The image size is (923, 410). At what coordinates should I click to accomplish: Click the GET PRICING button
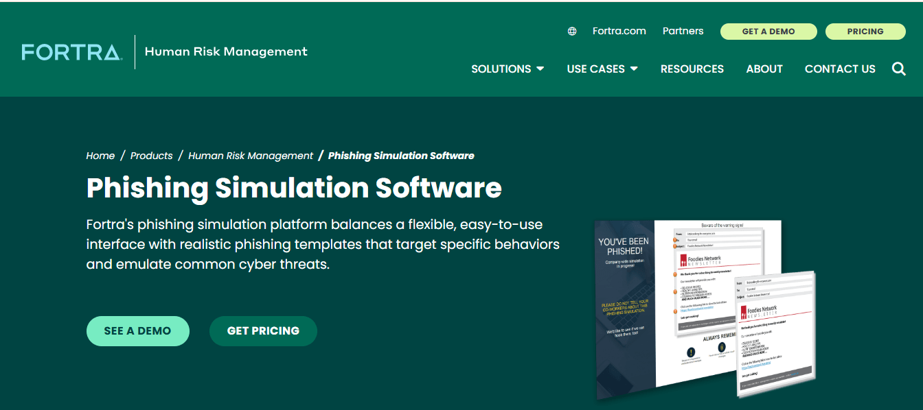coord(263,331)
